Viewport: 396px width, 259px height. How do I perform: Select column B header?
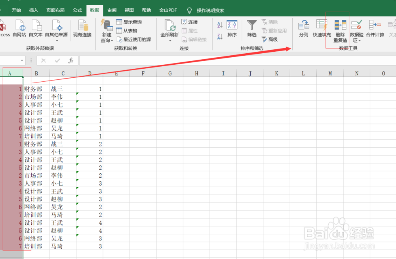(36, 73)
